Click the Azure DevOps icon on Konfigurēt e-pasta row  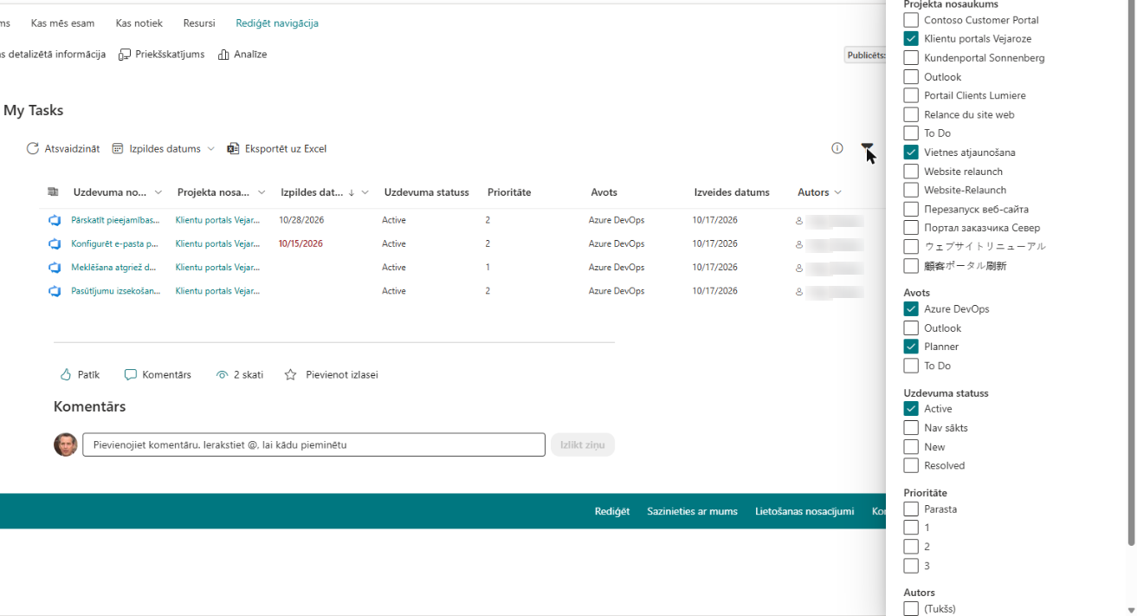pyautogui.click(x=55, y=244)
